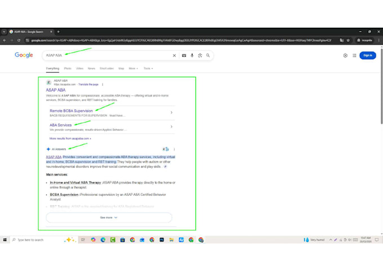Open a new browser tab
383x259 pixels.
(x=58, y=32)
